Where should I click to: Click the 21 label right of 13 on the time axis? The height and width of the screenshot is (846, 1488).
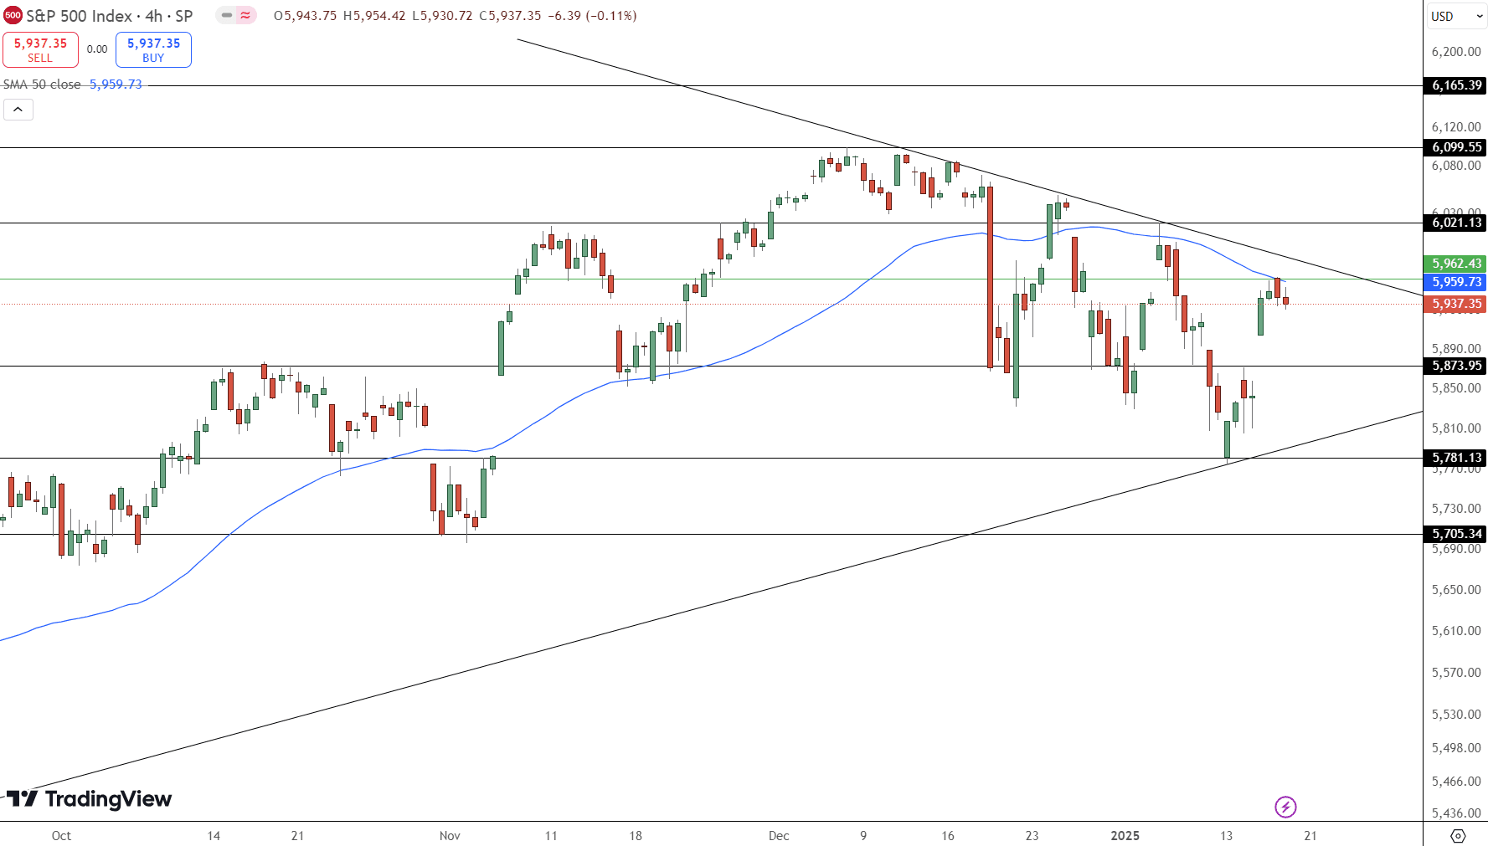1310,836
